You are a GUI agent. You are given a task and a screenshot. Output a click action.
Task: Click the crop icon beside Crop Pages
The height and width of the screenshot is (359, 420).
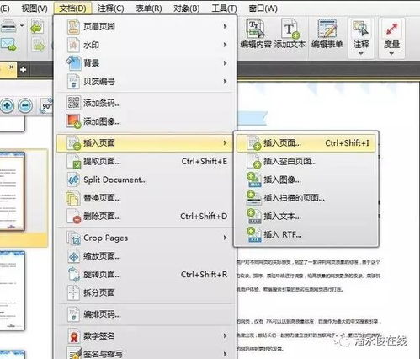coord(73,238)
